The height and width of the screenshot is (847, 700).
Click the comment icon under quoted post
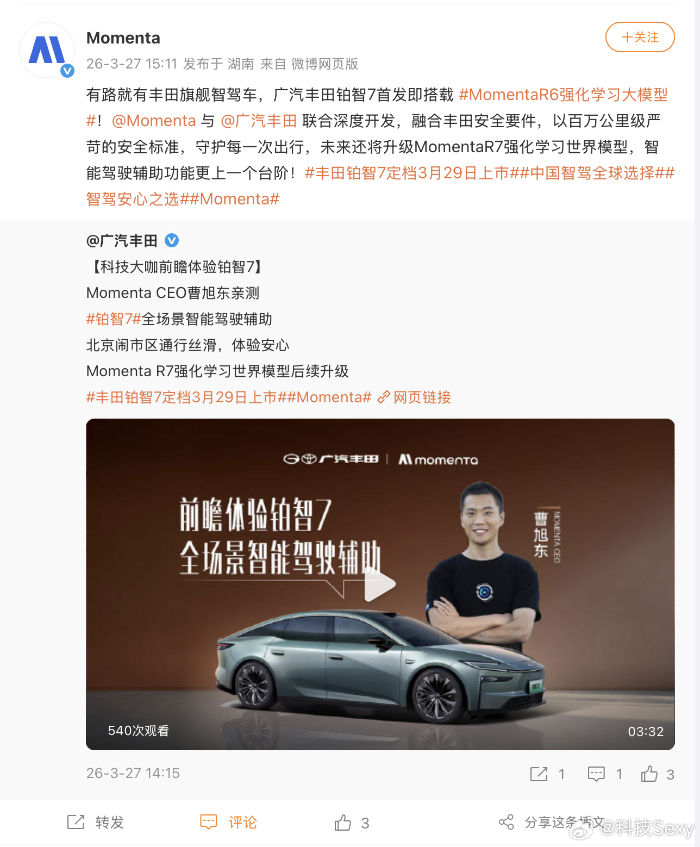pyautogui.click(x=596, y=774)
